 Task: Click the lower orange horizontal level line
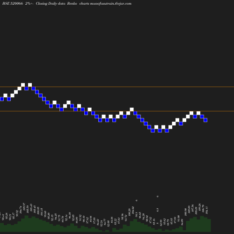[x=117, y=111]
